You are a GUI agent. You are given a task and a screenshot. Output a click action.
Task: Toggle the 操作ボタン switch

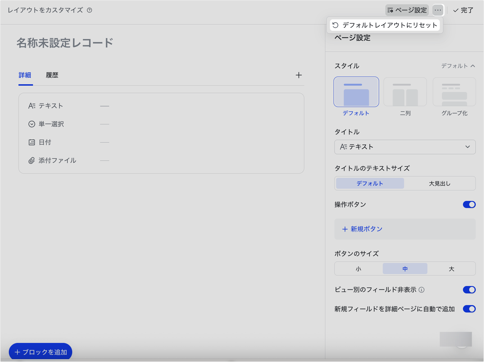pyautogui.click(x=469, y=204)
